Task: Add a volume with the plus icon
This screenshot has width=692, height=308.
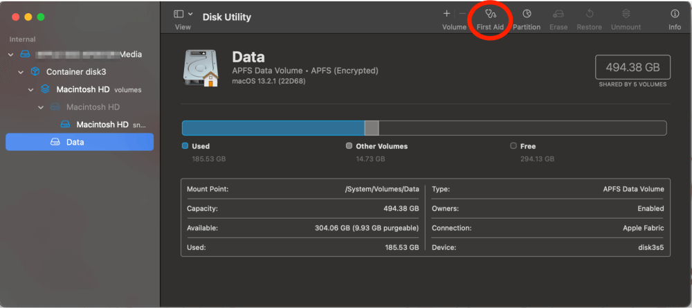Action: tap(446, 14)
